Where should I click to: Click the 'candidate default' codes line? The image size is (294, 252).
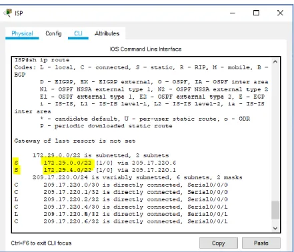[145, 119]
